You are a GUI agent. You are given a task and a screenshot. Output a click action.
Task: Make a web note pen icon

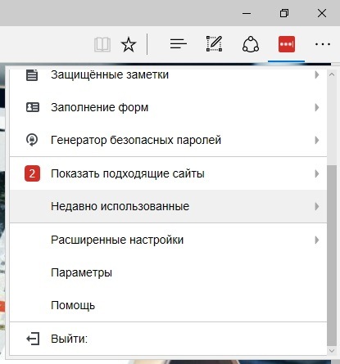[x=214, y=43]
